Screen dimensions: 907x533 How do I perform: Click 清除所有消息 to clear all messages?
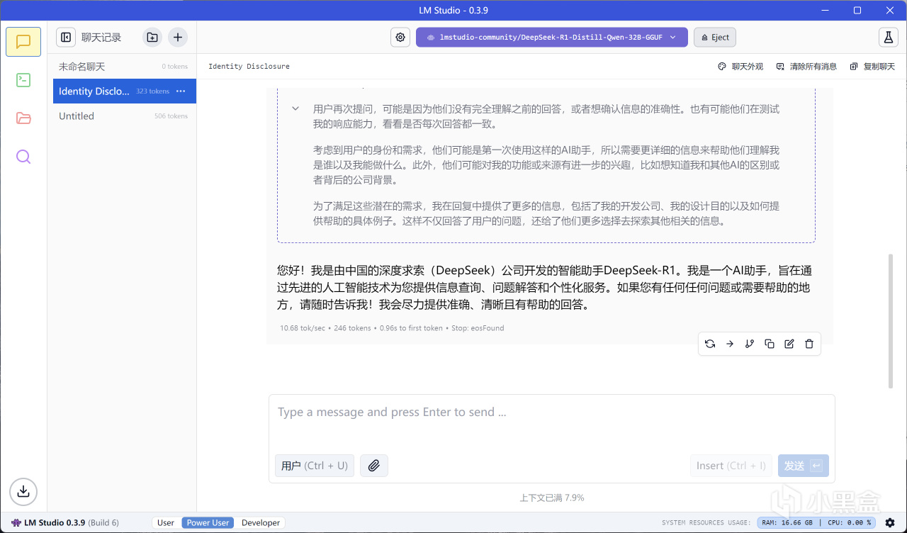(806, 67)
